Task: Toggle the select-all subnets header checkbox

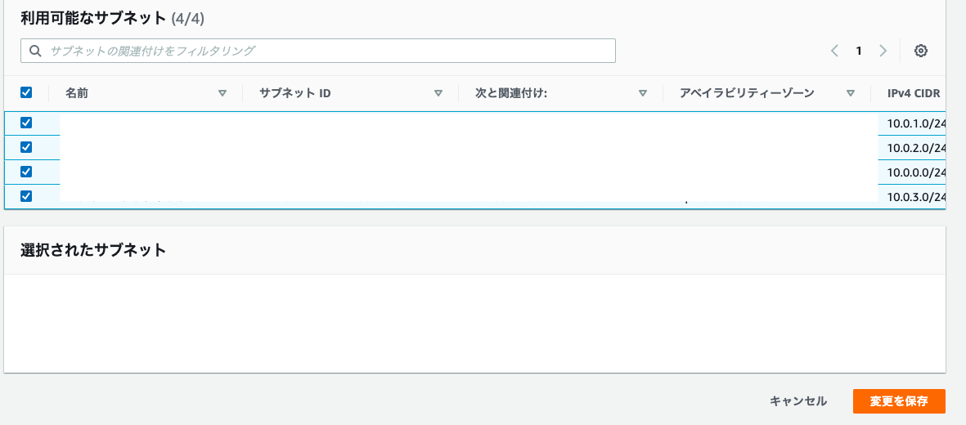Action: 26,93
